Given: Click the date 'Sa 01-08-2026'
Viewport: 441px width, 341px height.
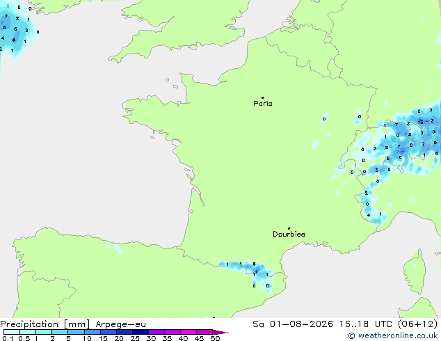Looking at the screenshot, I should [293, 324].
